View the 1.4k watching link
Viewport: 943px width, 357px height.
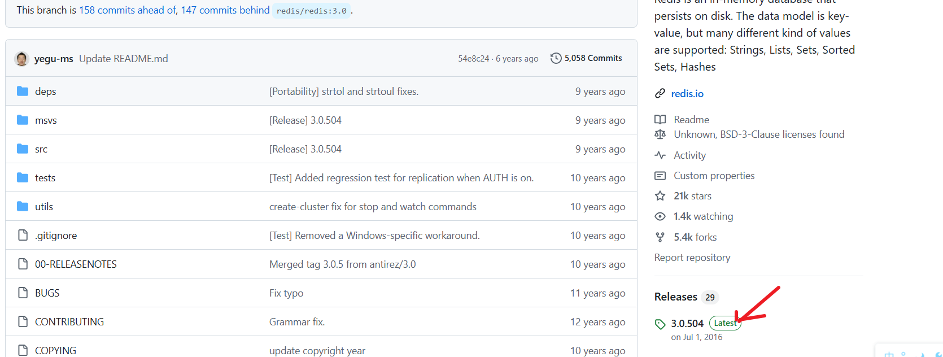[704, 216]
